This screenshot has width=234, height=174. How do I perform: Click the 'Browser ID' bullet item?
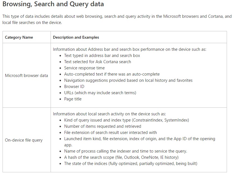coord(74,87)
